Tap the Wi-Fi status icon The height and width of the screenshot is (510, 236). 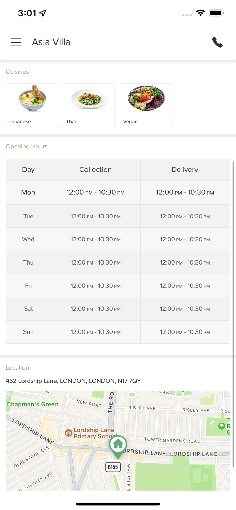point(201,13)
